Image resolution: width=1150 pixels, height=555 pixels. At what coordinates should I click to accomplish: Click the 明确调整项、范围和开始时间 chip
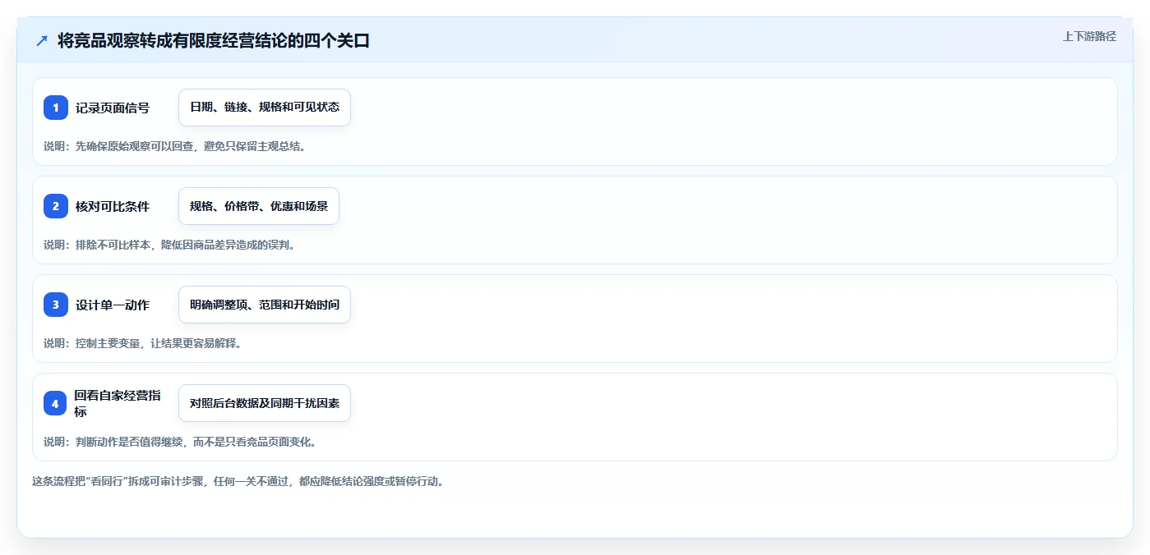pos(265,305)
